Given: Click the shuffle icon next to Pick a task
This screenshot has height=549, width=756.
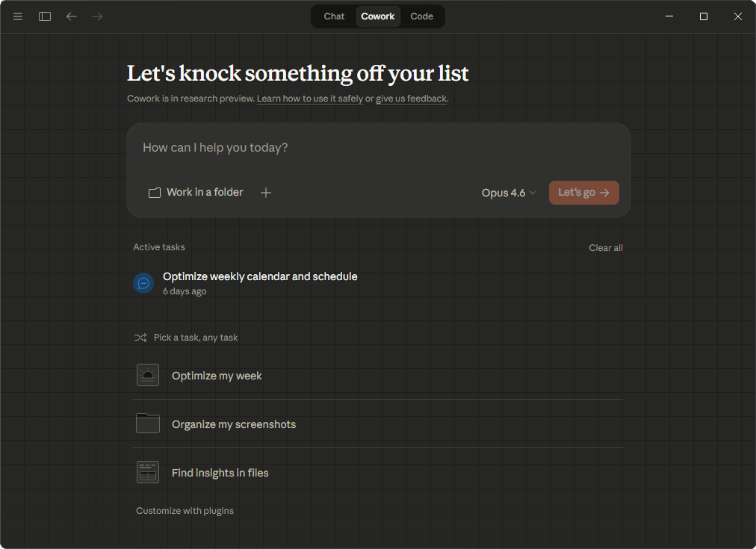Looking at the screenshot, I should (x=140, y=337).
